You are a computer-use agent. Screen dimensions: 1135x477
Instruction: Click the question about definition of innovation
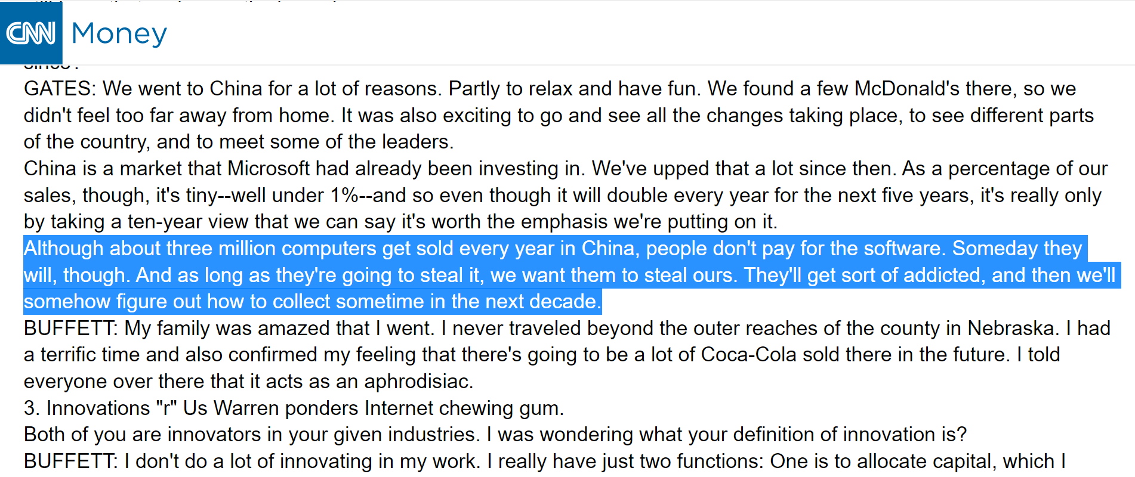[x=495, y=435]
